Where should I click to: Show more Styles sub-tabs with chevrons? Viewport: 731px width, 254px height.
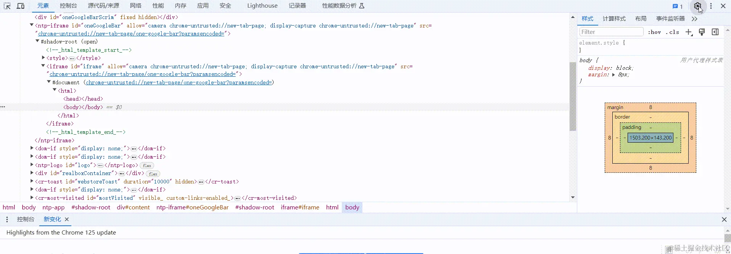coord(694,19)
